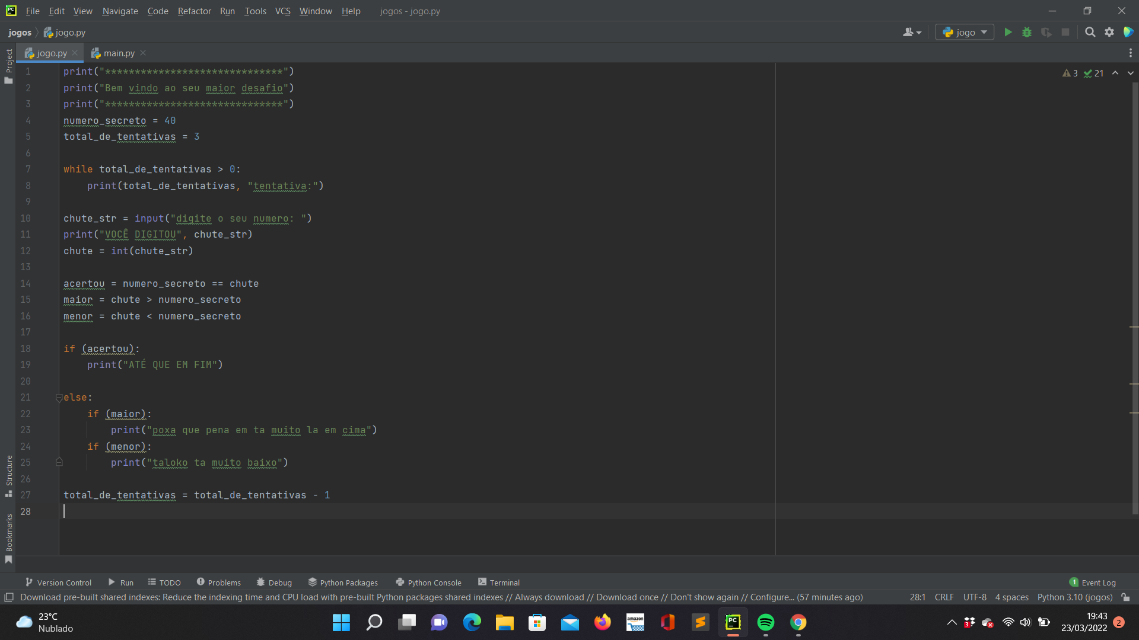The height and width of the screenshot is (640, 1139).
Task: Open the Bookmarks tool window sidebar
Action: (9, 539)
